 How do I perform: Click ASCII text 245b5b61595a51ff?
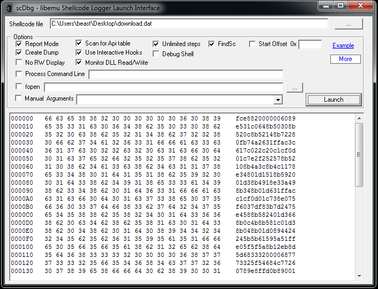click(x=266, y=239)
